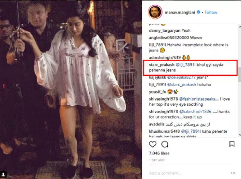Open the comment speech bubble icon
Image resolution: width=241 pixels, height=179 pixels.
165,144
